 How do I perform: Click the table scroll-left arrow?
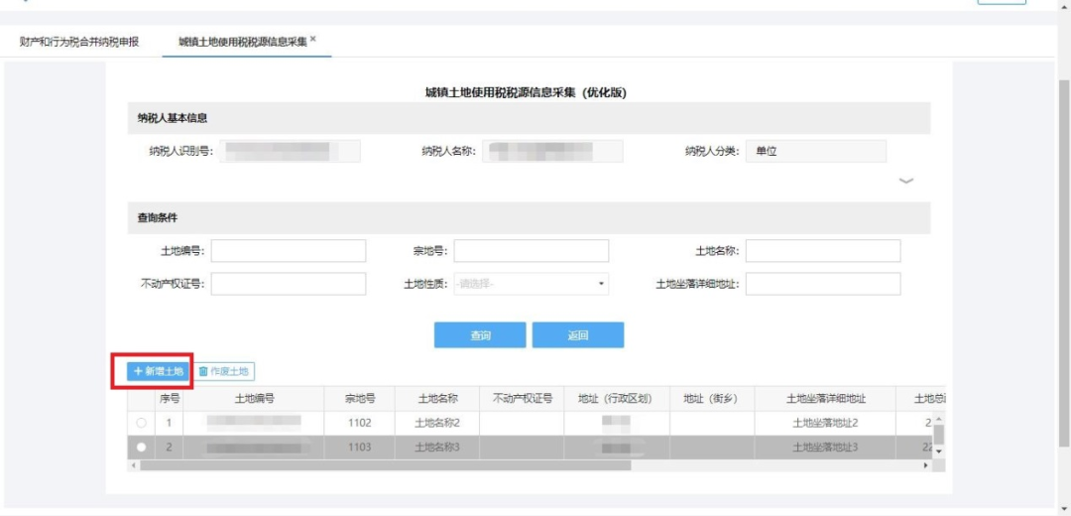(133, 465)
